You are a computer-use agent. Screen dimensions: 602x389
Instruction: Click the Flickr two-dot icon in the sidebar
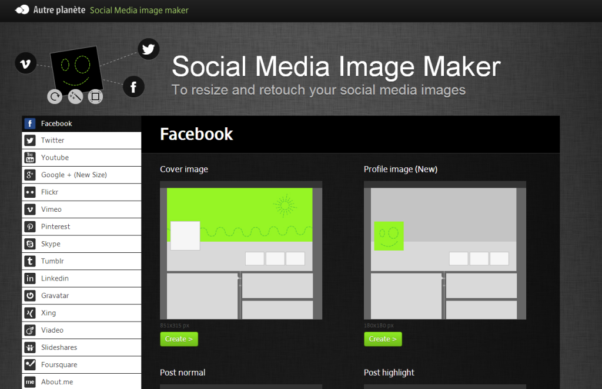[x=30, y=192]
